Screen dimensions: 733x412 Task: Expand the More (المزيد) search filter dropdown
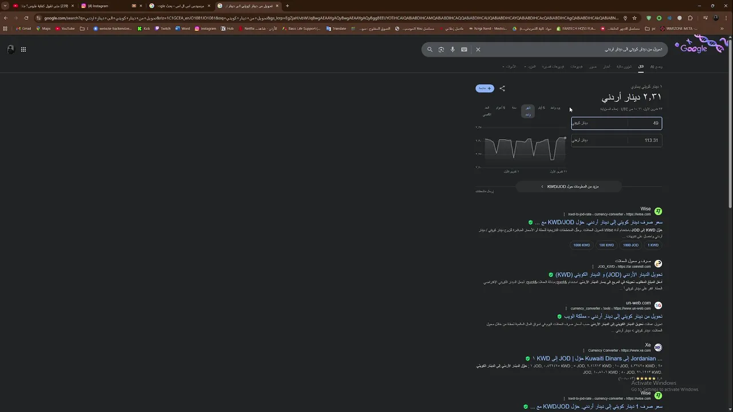tap(530, 66)
